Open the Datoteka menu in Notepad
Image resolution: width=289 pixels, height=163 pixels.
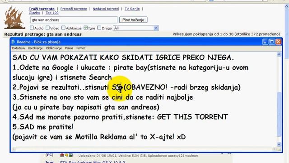(x=18, y=48)
